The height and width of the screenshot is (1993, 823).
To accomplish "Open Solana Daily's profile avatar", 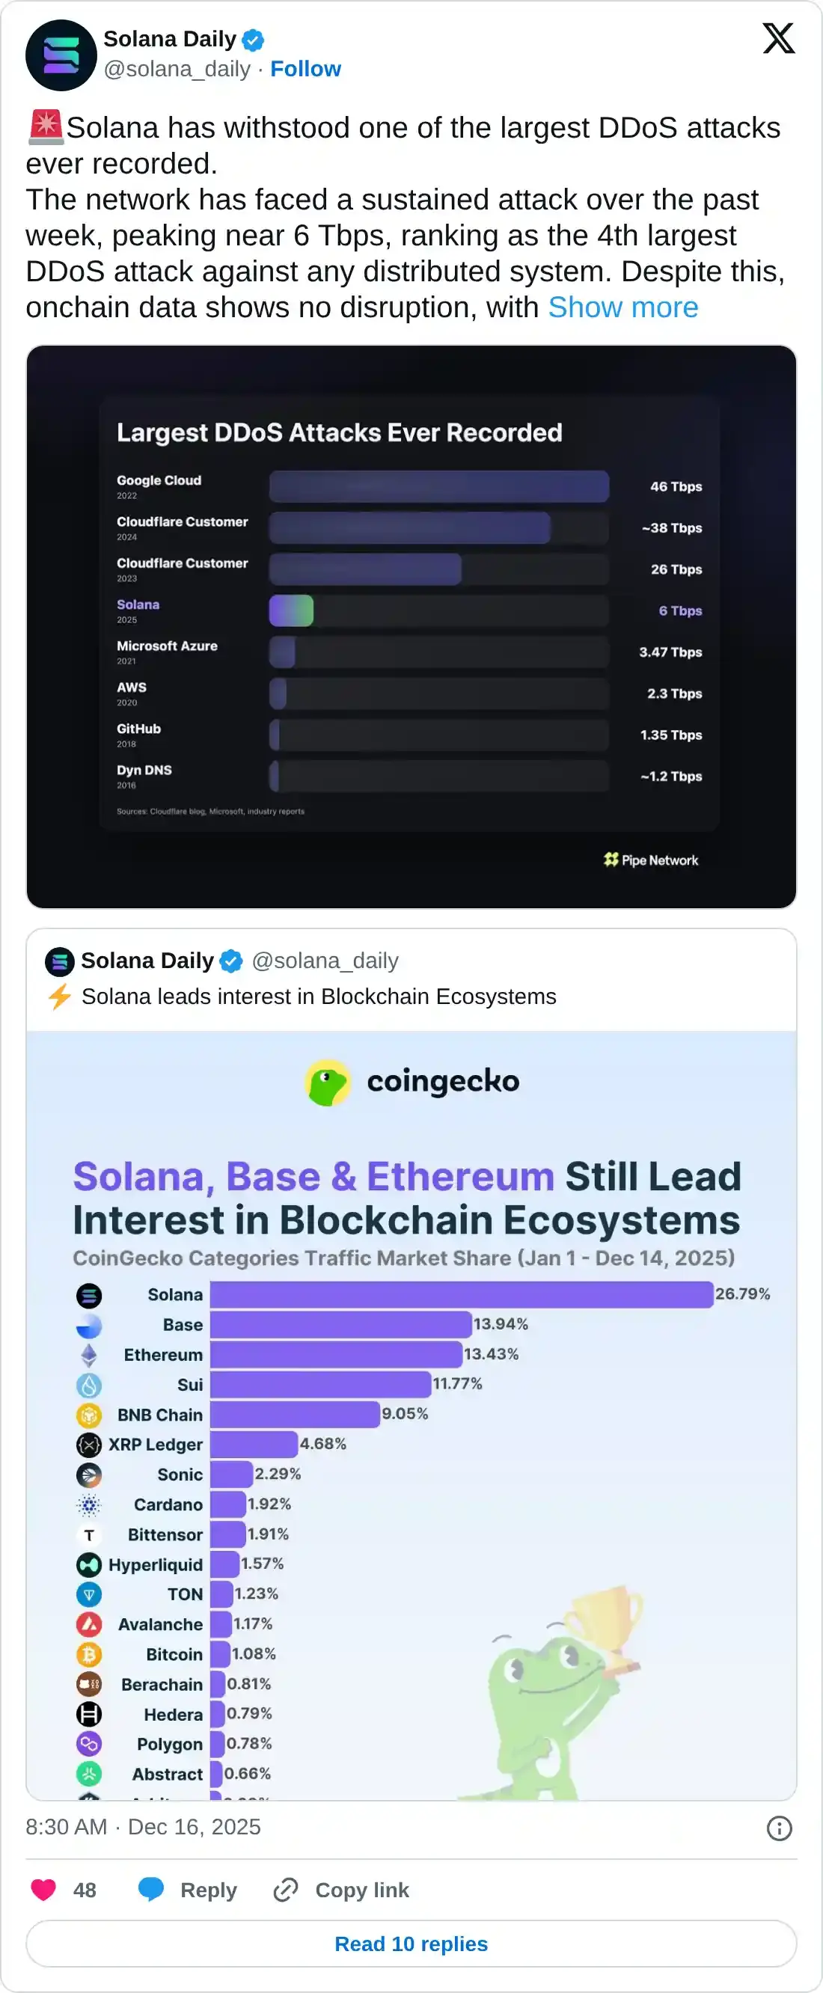I will [61, 55].
